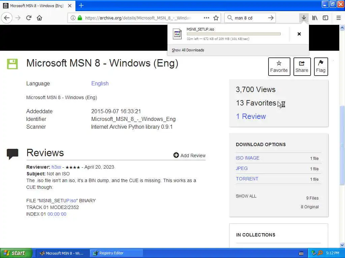Click the search magnifier icon in search box
345x258 pixels.
point(230,18)
